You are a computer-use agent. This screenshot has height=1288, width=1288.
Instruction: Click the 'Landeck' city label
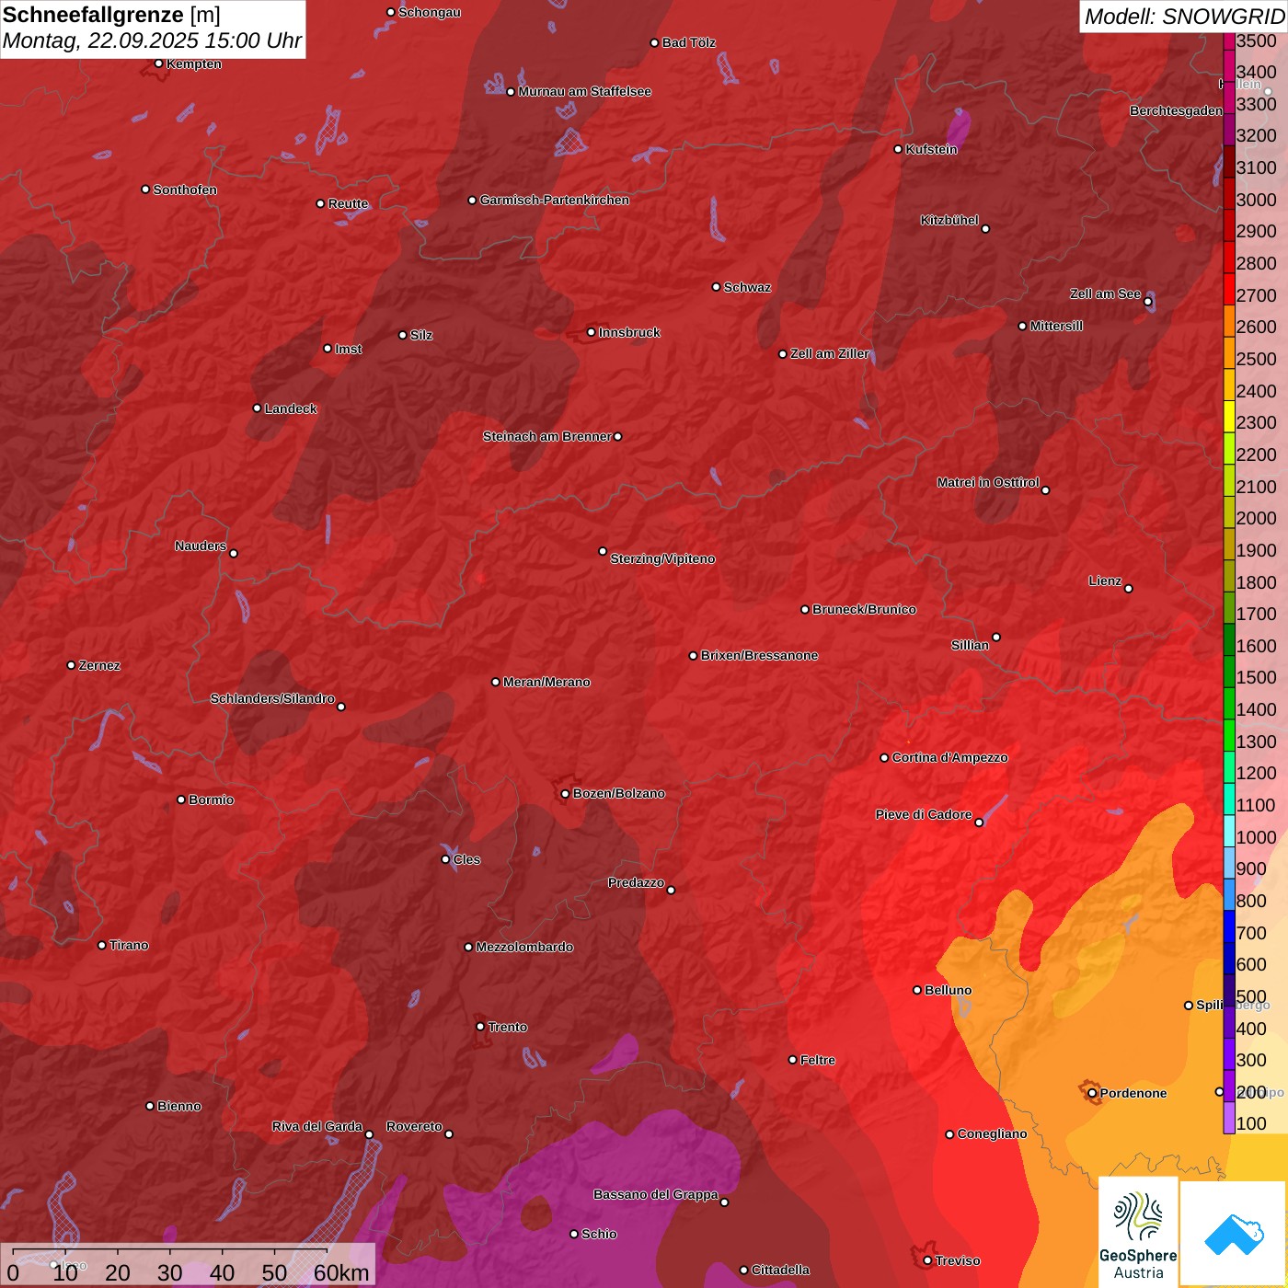point(291,409)
